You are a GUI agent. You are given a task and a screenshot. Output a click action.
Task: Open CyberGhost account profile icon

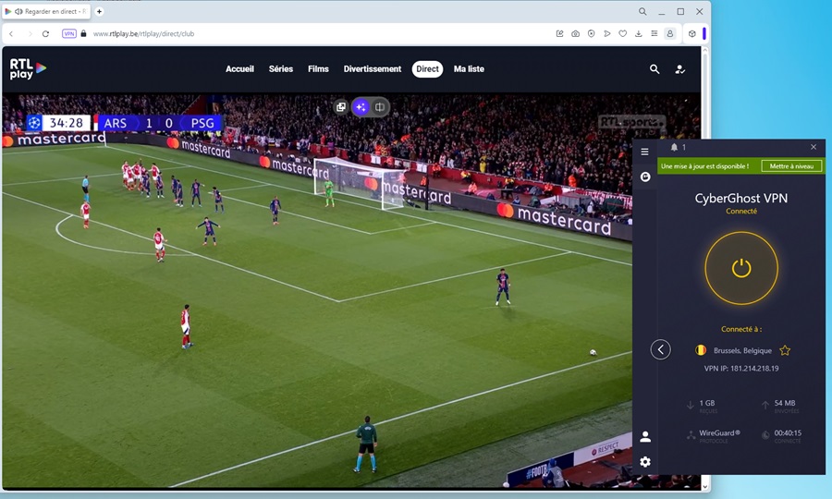645,436
